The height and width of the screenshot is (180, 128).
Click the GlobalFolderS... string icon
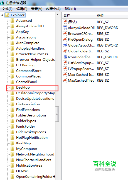(x=65, y=51)
